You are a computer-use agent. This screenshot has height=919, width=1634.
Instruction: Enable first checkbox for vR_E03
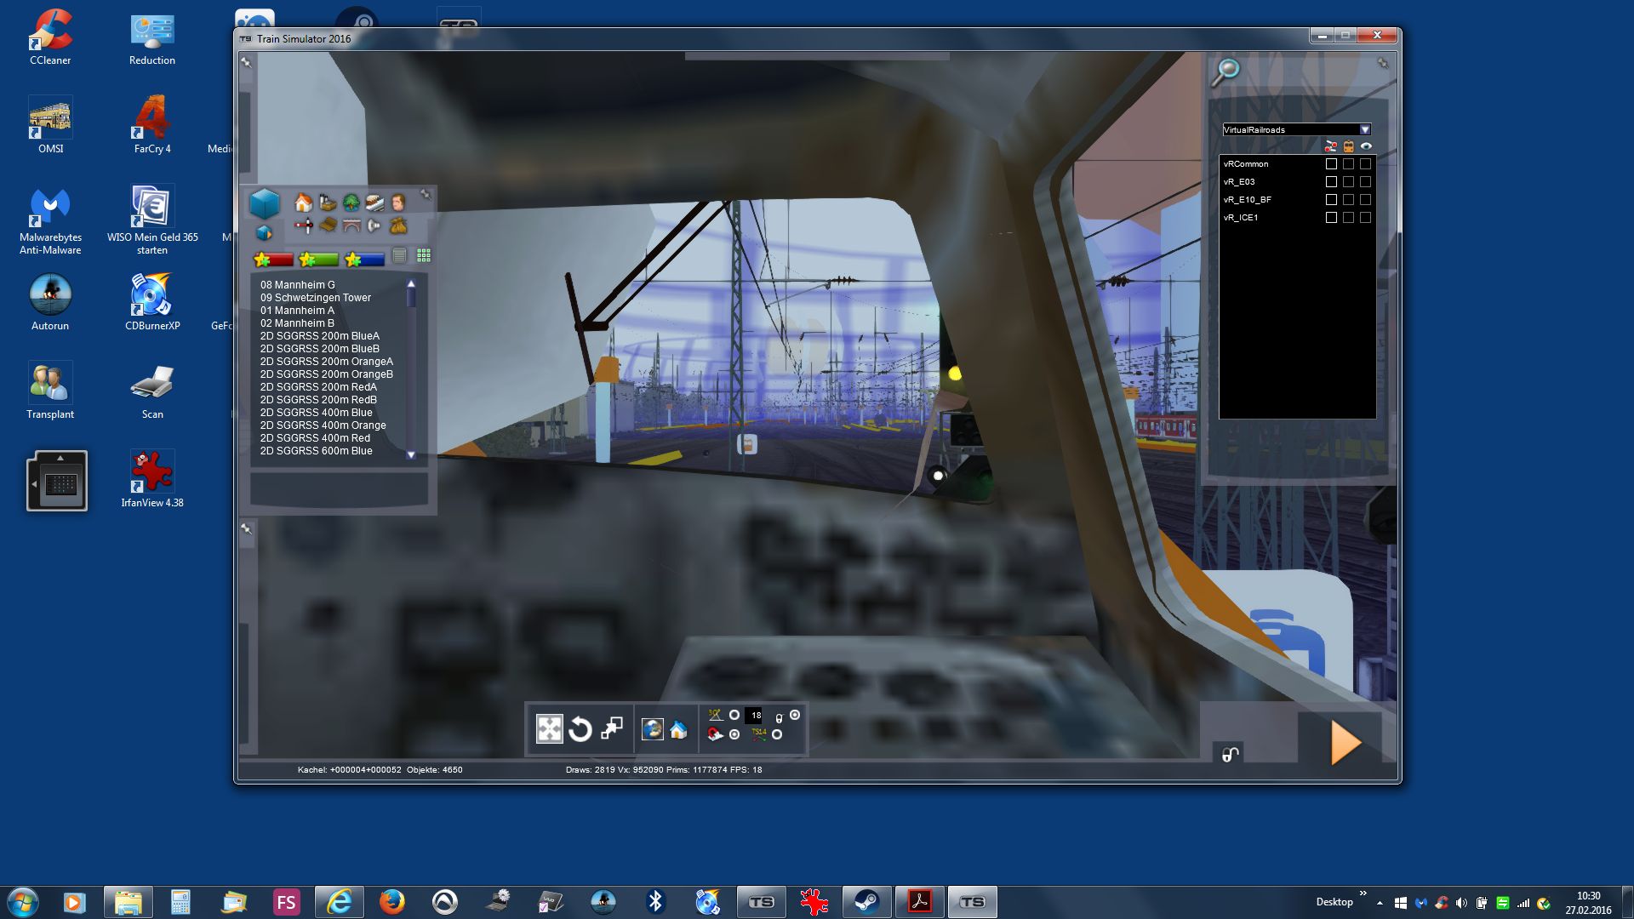point(1331,181)
